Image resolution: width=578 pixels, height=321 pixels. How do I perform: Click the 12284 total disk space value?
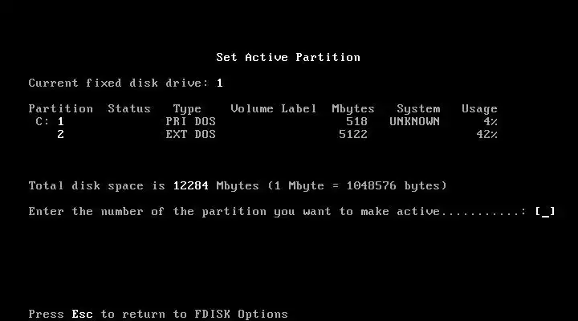pyautogui.click(x=190, y=185)
